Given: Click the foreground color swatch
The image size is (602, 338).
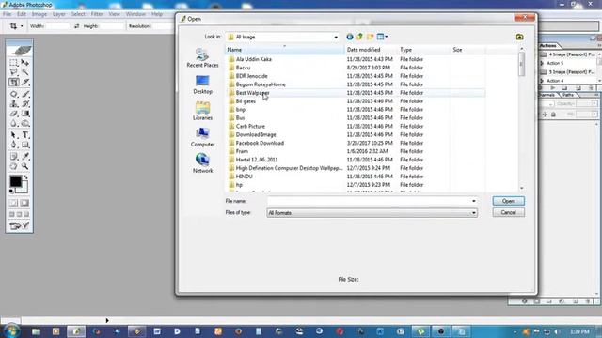Looking at the screenshot, I should click(15, 181).
